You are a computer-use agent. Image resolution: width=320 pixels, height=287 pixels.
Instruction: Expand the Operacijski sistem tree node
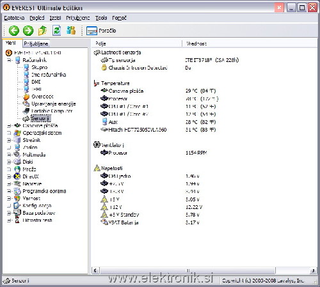9,133
